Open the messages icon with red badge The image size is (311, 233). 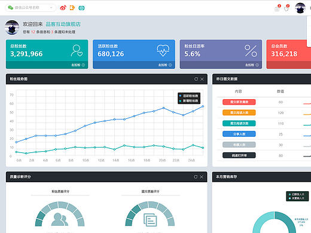[x=277, y=8]
